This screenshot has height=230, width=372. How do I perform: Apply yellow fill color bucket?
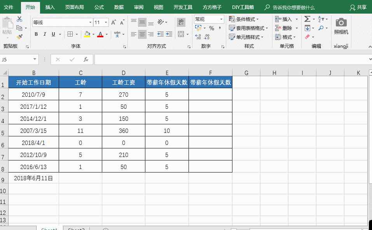pyautogui.click(x=87, y=34)
